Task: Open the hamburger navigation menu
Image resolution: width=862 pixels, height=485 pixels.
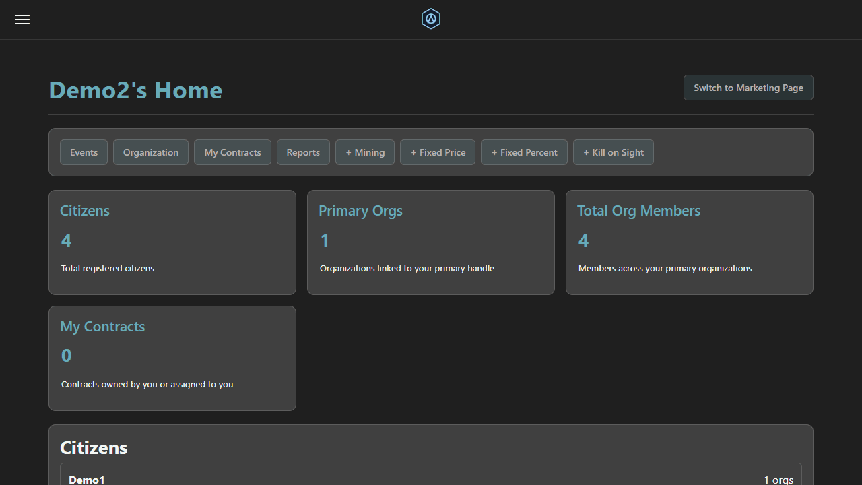Action: (x=22, y=19)
